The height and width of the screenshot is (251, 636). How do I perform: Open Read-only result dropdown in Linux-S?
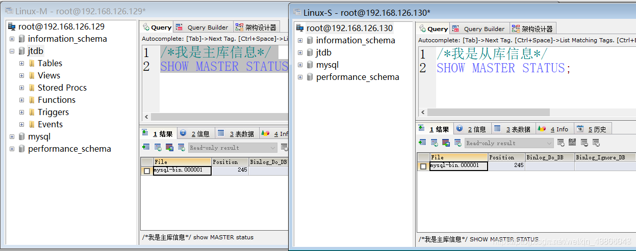pyautogui.click(x=549, y=143)
